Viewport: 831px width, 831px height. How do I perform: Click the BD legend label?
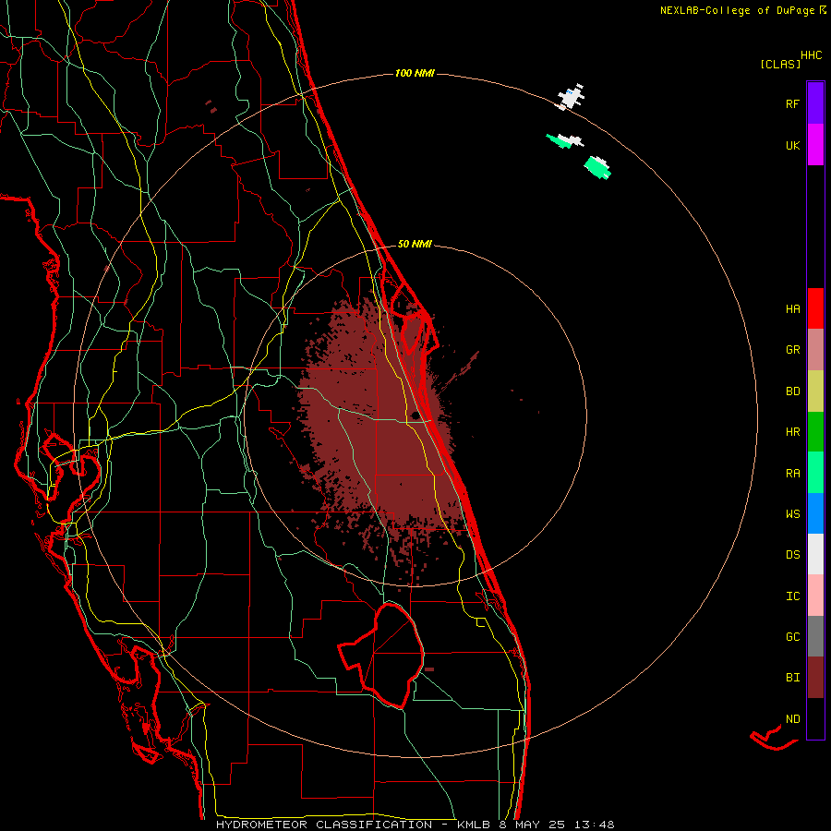pos(792,391)
